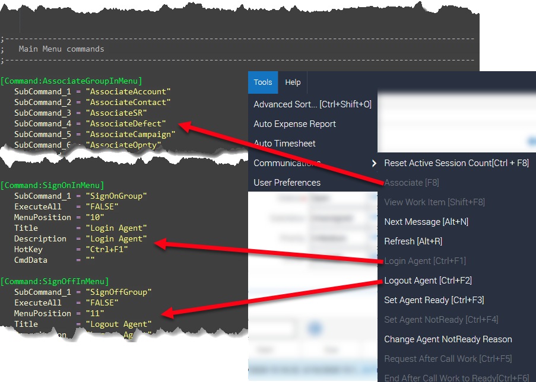Open the Communications submenu
536x382 pixels.
click(288, 163)
